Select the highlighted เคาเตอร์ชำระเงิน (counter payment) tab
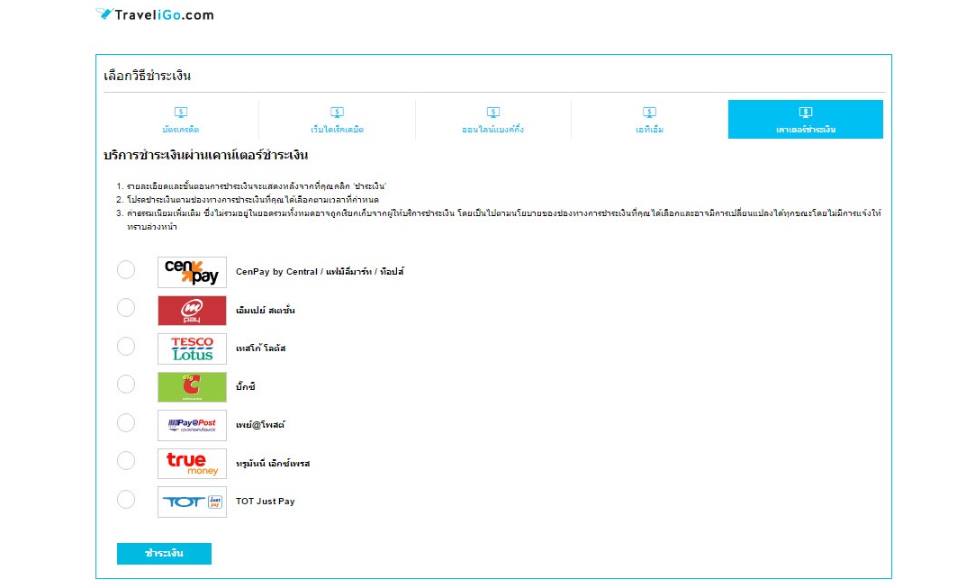 [805, 120]
